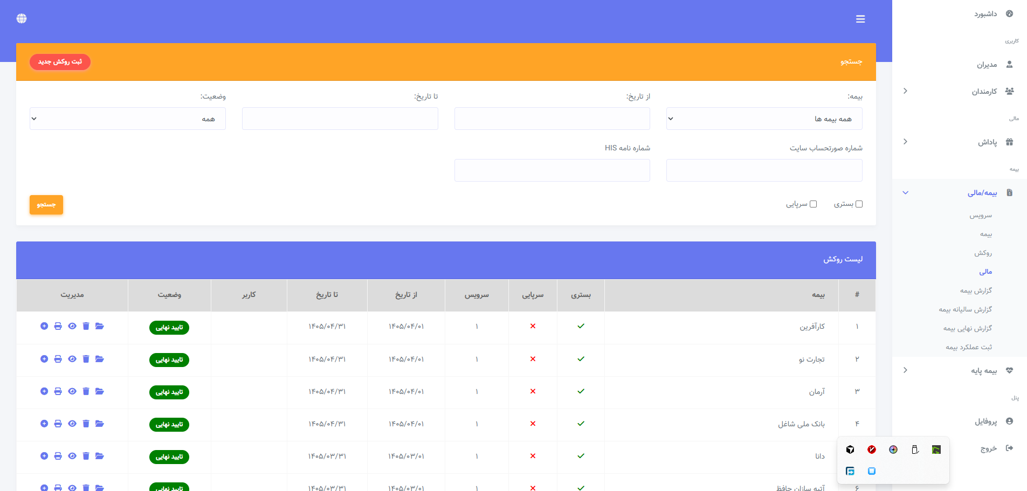
Task: Click the پروفایل user circle icon
Action: (1010, 421)
